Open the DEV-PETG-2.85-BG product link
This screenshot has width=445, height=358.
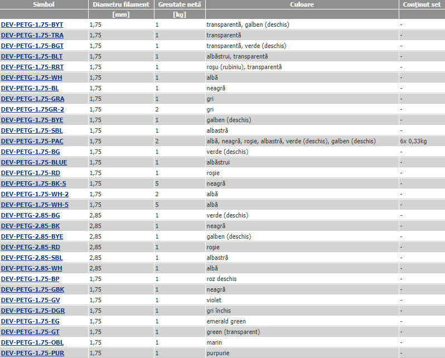point(30,215)
